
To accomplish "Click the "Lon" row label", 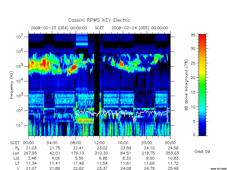I will (16, 153).
